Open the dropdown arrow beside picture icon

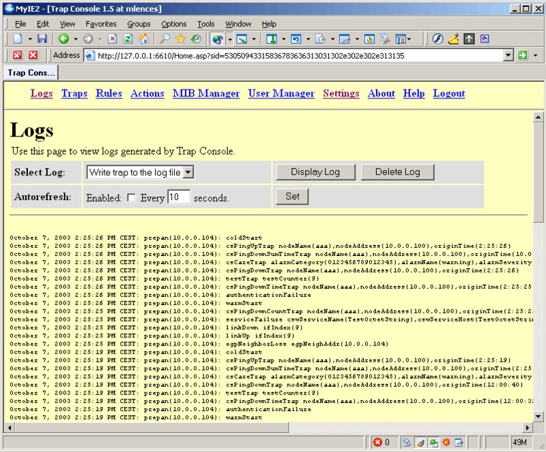[254, 39]
